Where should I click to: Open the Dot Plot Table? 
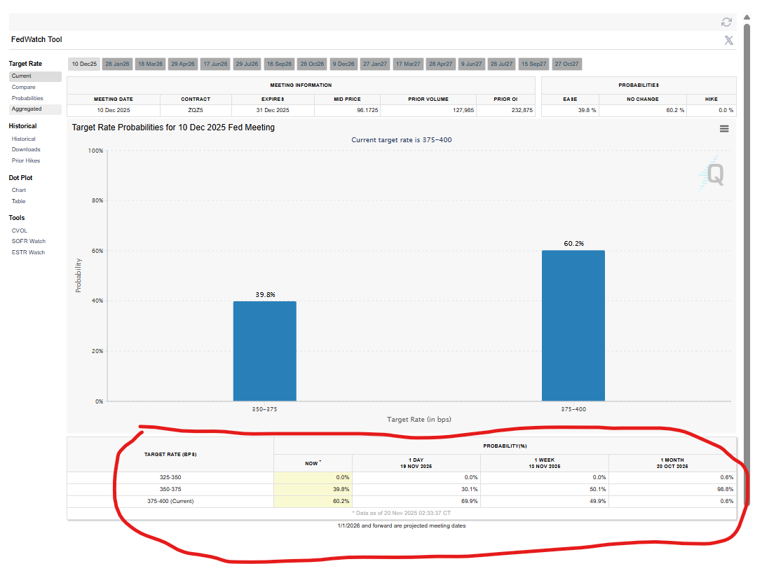[x=18, y=201]
